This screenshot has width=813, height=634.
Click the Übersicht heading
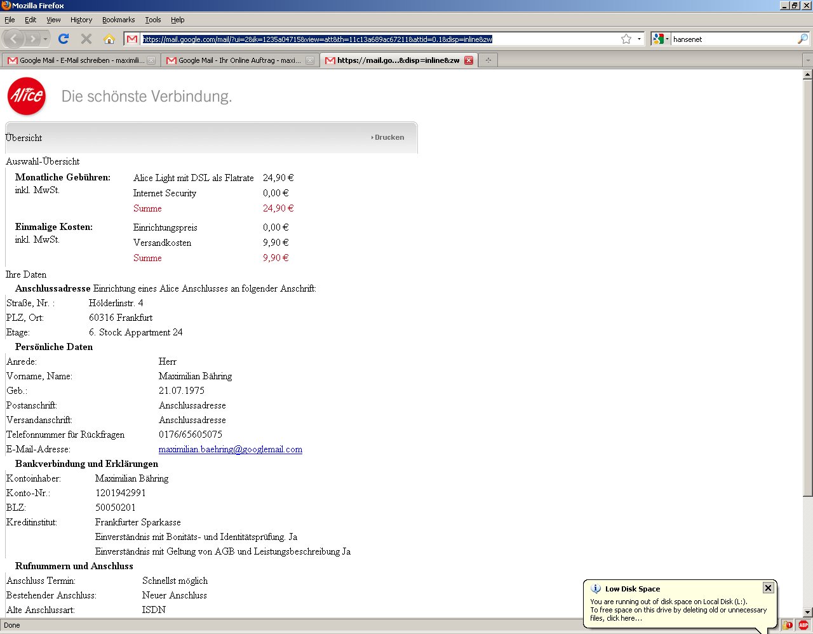(24, 138)
